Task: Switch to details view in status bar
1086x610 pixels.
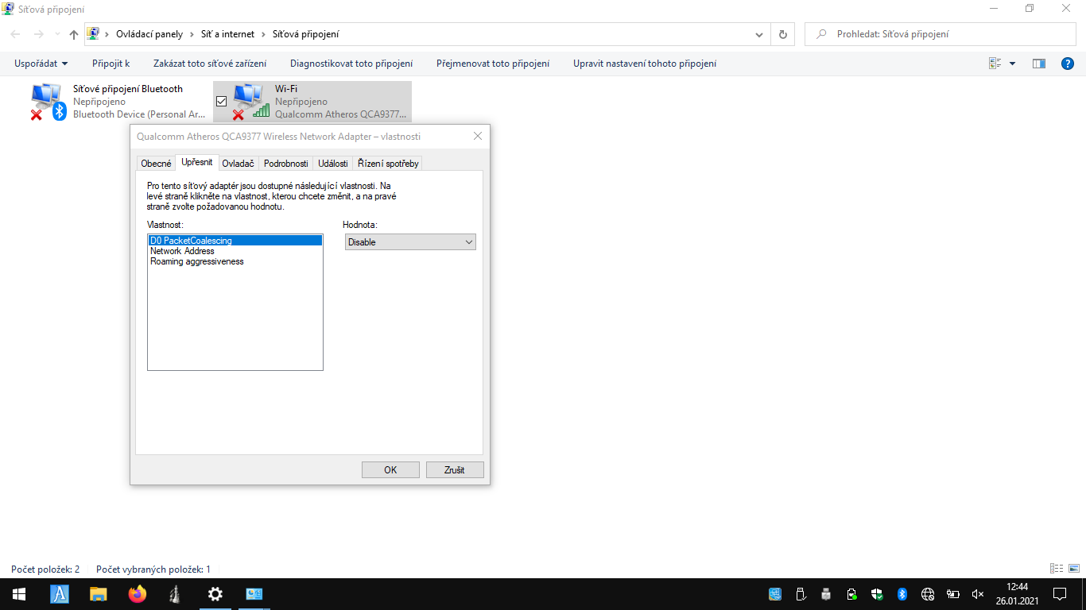Action: [x=1057, y=569]
